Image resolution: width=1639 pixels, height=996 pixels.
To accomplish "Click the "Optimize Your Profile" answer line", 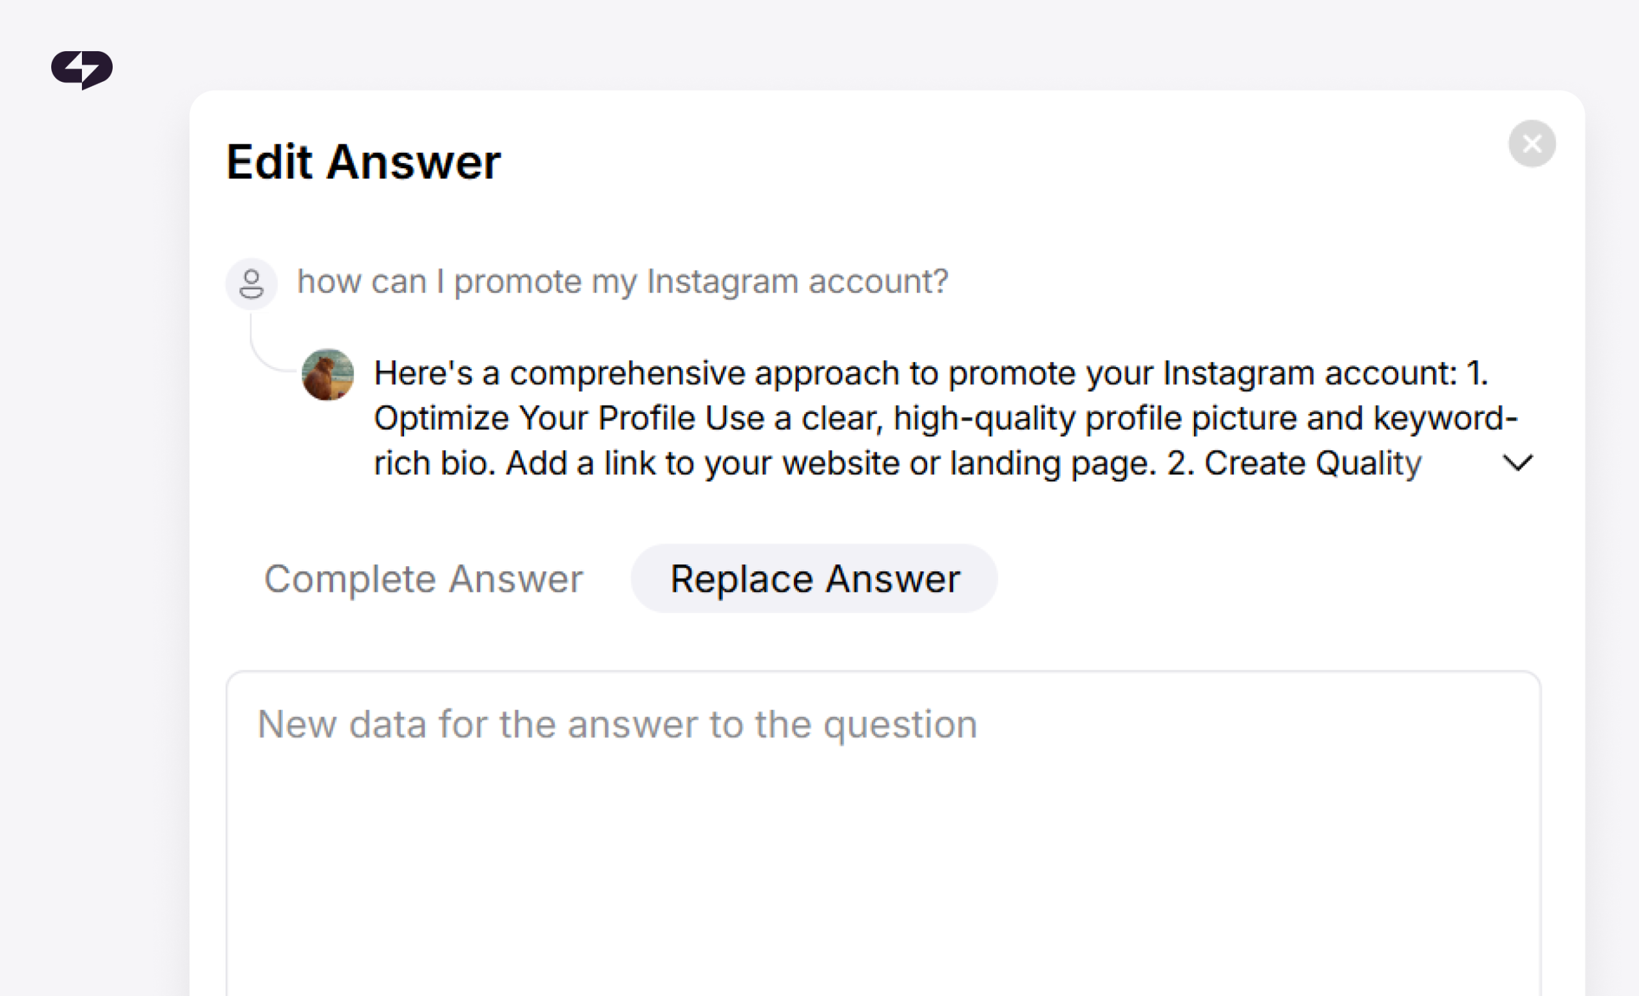I will tap(946, 418).
